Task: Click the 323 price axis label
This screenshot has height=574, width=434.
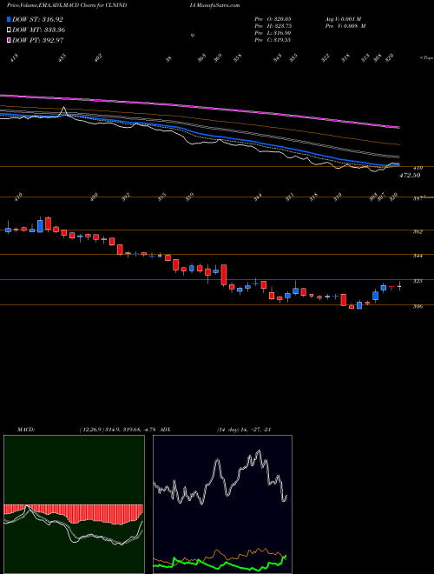Action: (x=418, y=281)
